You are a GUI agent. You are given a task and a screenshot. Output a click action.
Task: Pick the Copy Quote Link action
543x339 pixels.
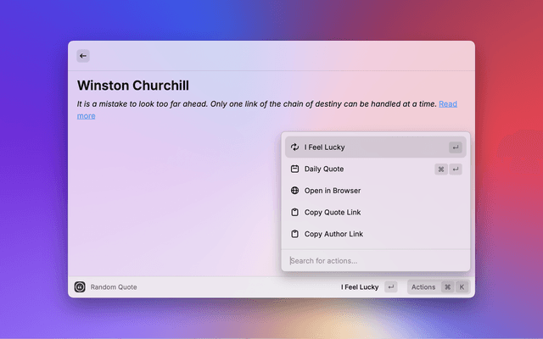point(333,213)
